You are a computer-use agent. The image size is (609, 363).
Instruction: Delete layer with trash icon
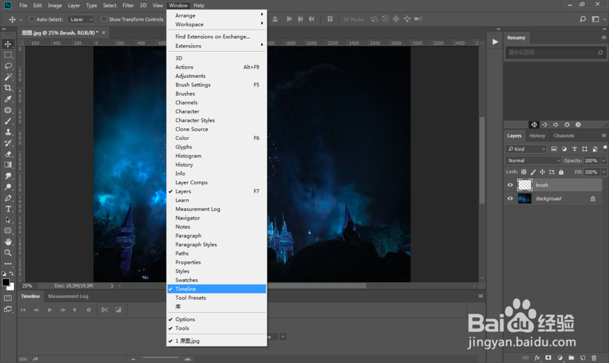[594, 358]
